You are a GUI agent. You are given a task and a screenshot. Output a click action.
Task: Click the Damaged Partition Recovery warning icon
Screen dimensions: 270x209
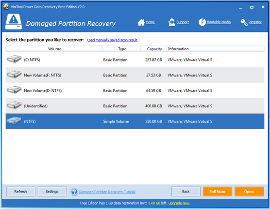coord(14,22)
